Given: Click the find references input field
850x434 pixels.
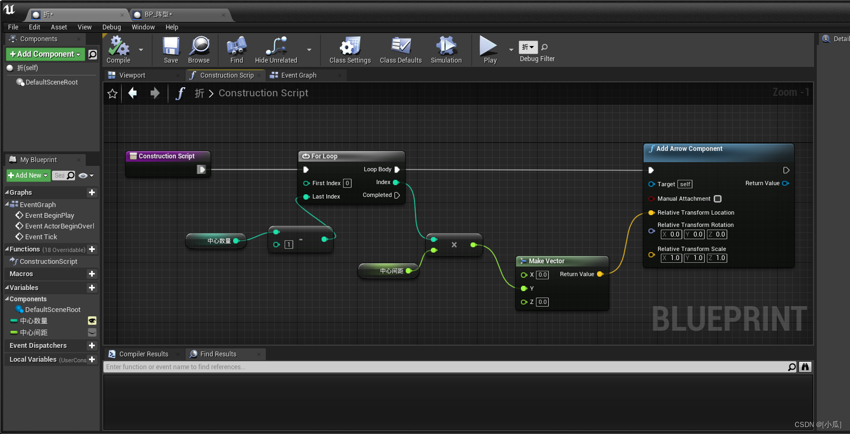Looking at the screenshot, I should 445,367.
